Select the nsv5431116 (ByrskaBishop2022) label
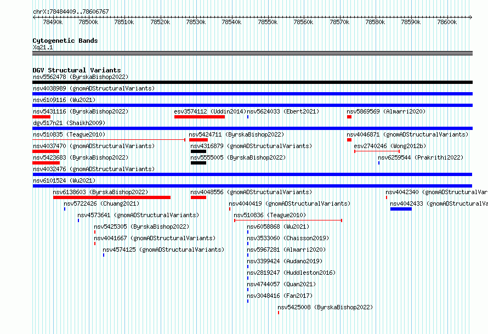This screenshot has width=488, height=334. (81, 111)
